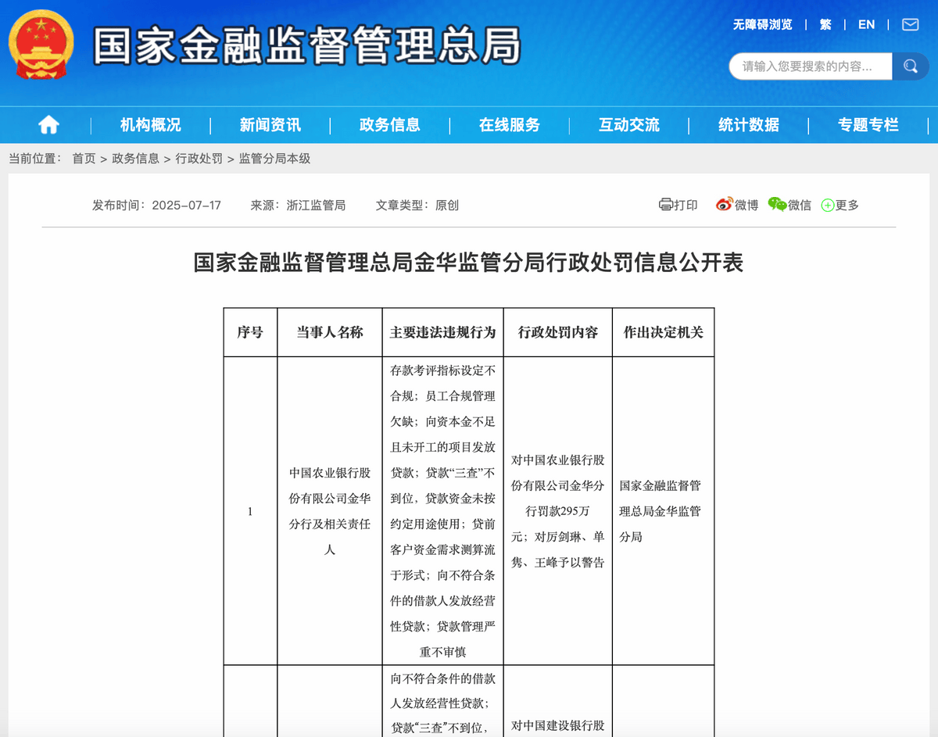938x737 pixels.
Task: Share via 微信 WeChat icon
Action: 777,205
